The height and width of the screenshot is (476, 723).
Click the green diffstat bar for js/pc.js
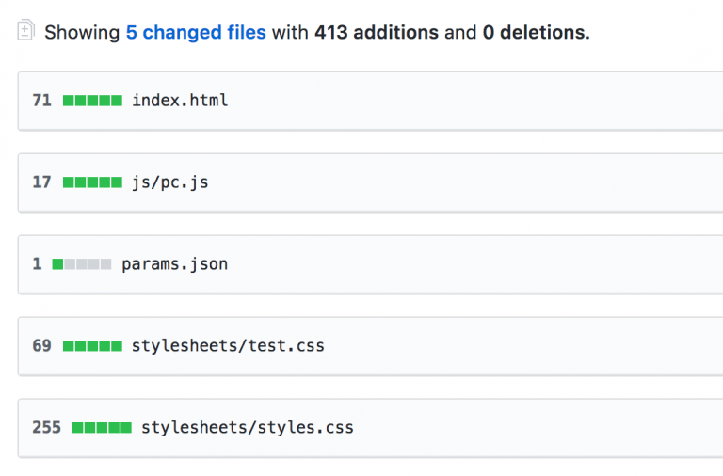click(92, 182)
